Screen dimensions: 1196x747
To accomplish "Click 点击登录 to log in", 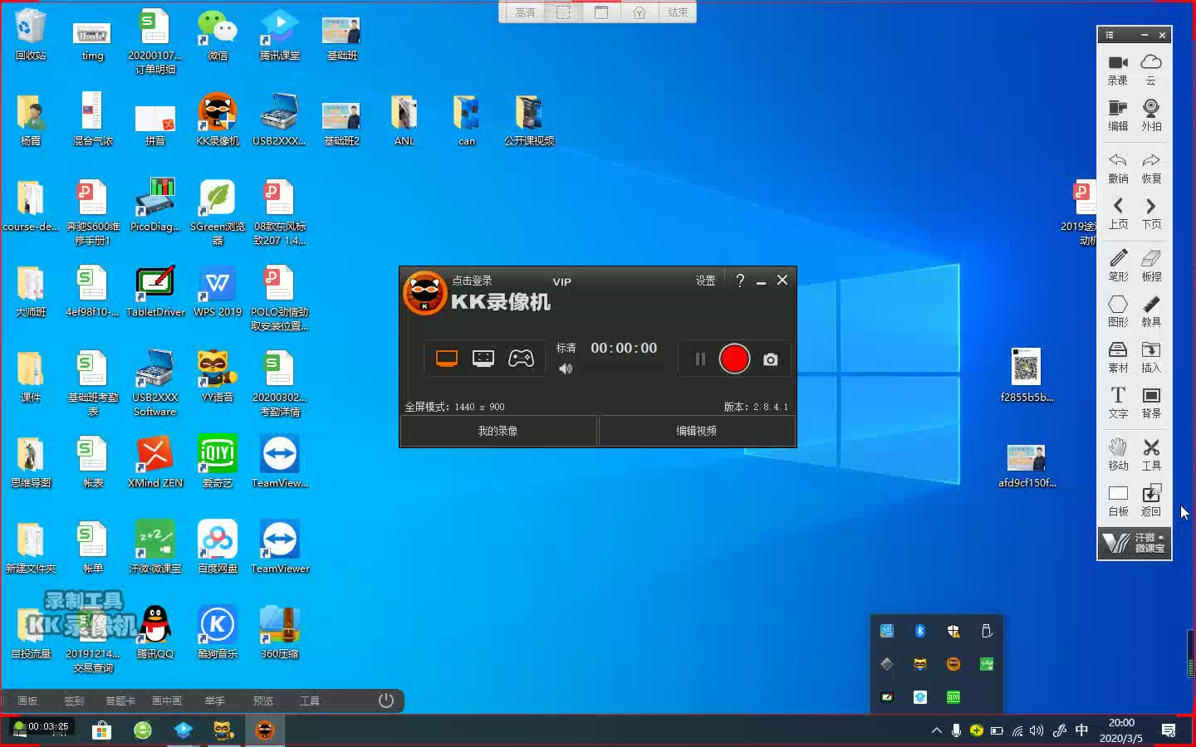I will (472, 281).
